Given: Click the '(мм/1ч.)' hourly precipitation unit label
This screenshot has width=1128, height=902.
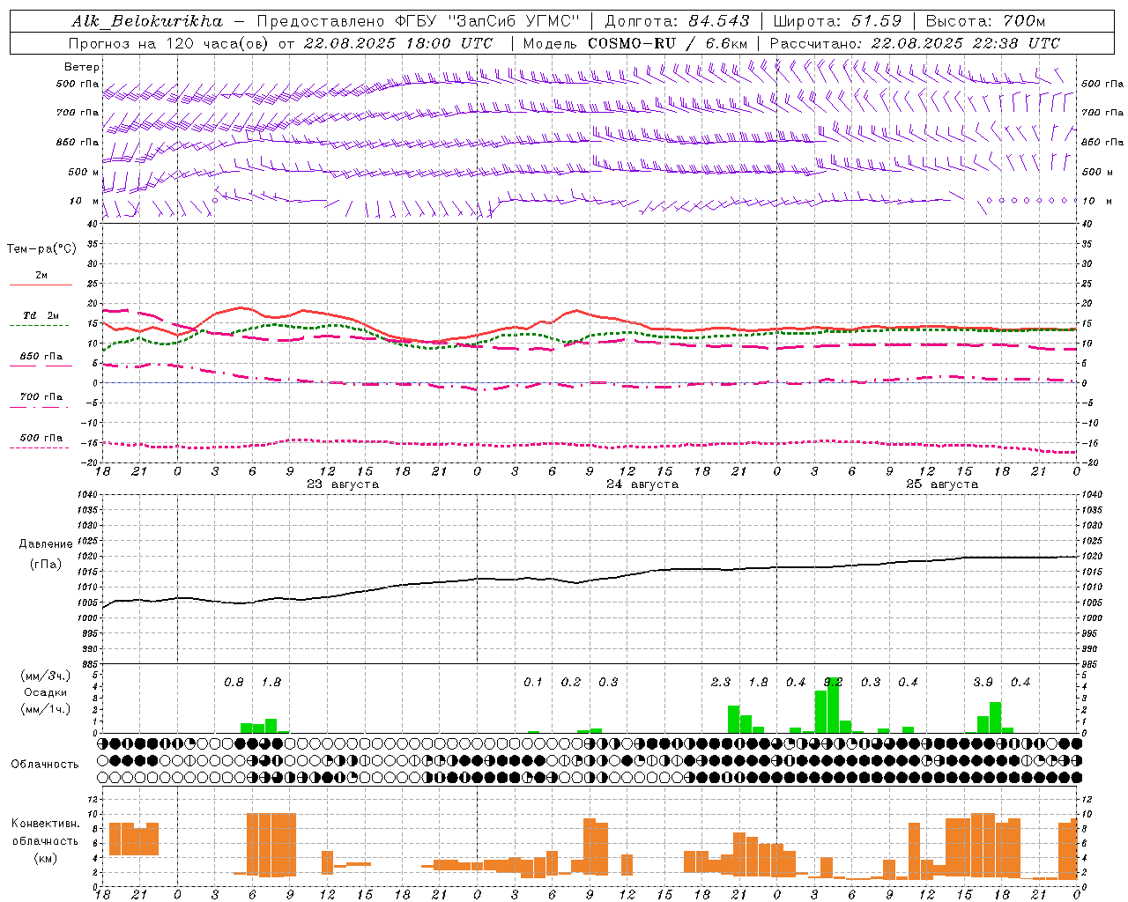Looking at the screenshot, I should click(44, 709).
